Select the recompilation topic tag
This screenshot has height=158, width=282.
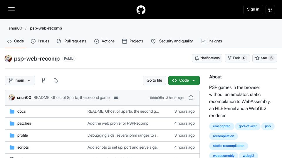pyautogui.click(x=223, y=136)
